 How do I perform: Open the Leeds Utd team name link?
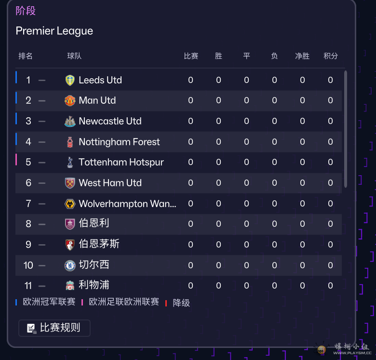[x=100, y=80]
